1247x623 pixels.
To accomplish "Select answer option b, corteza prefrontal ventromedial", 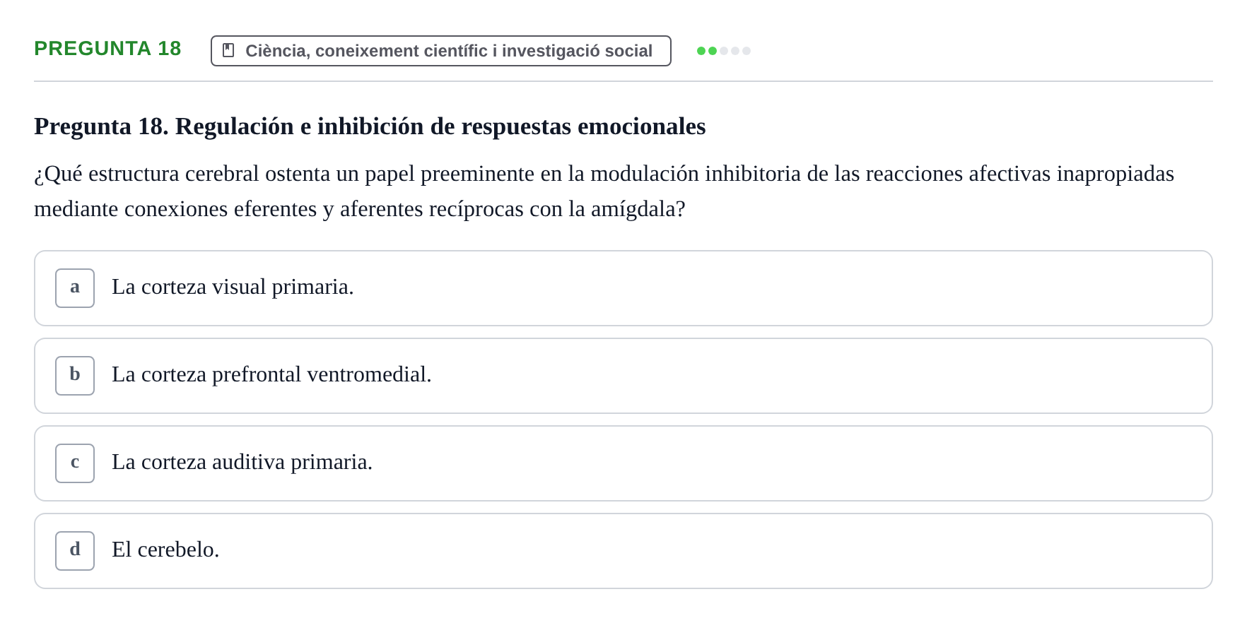I will point(623,376).
